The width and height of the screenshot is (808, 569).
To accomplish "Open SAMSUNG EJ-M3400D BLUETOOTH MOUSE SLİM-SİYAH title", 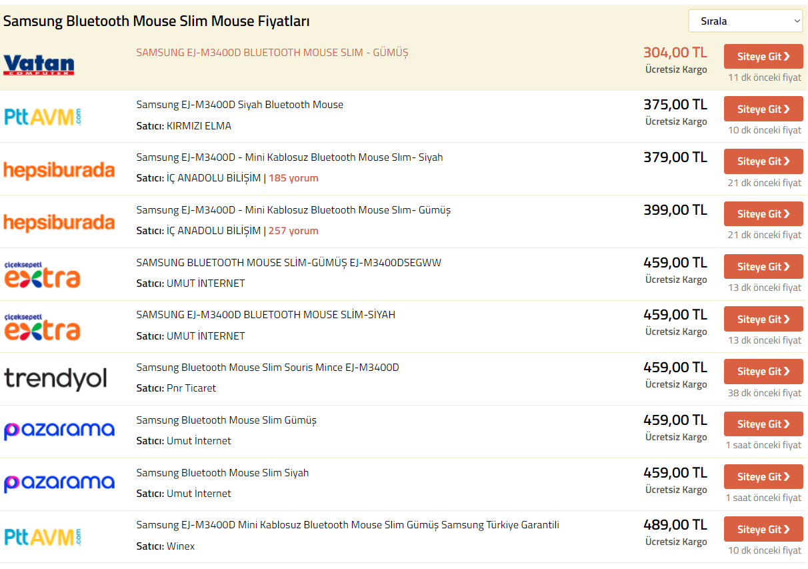I will point(266,315).
